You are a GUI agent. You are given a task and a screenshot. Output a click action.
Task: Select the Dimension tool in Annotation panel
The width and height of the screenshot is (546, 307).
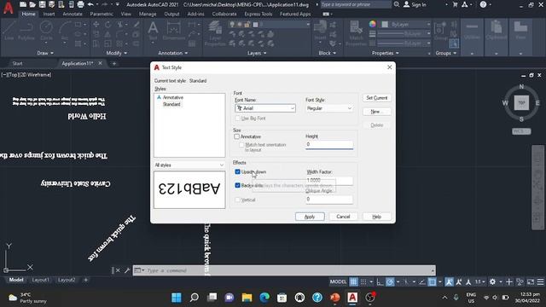pyautogui.click(x=173, y=31)
